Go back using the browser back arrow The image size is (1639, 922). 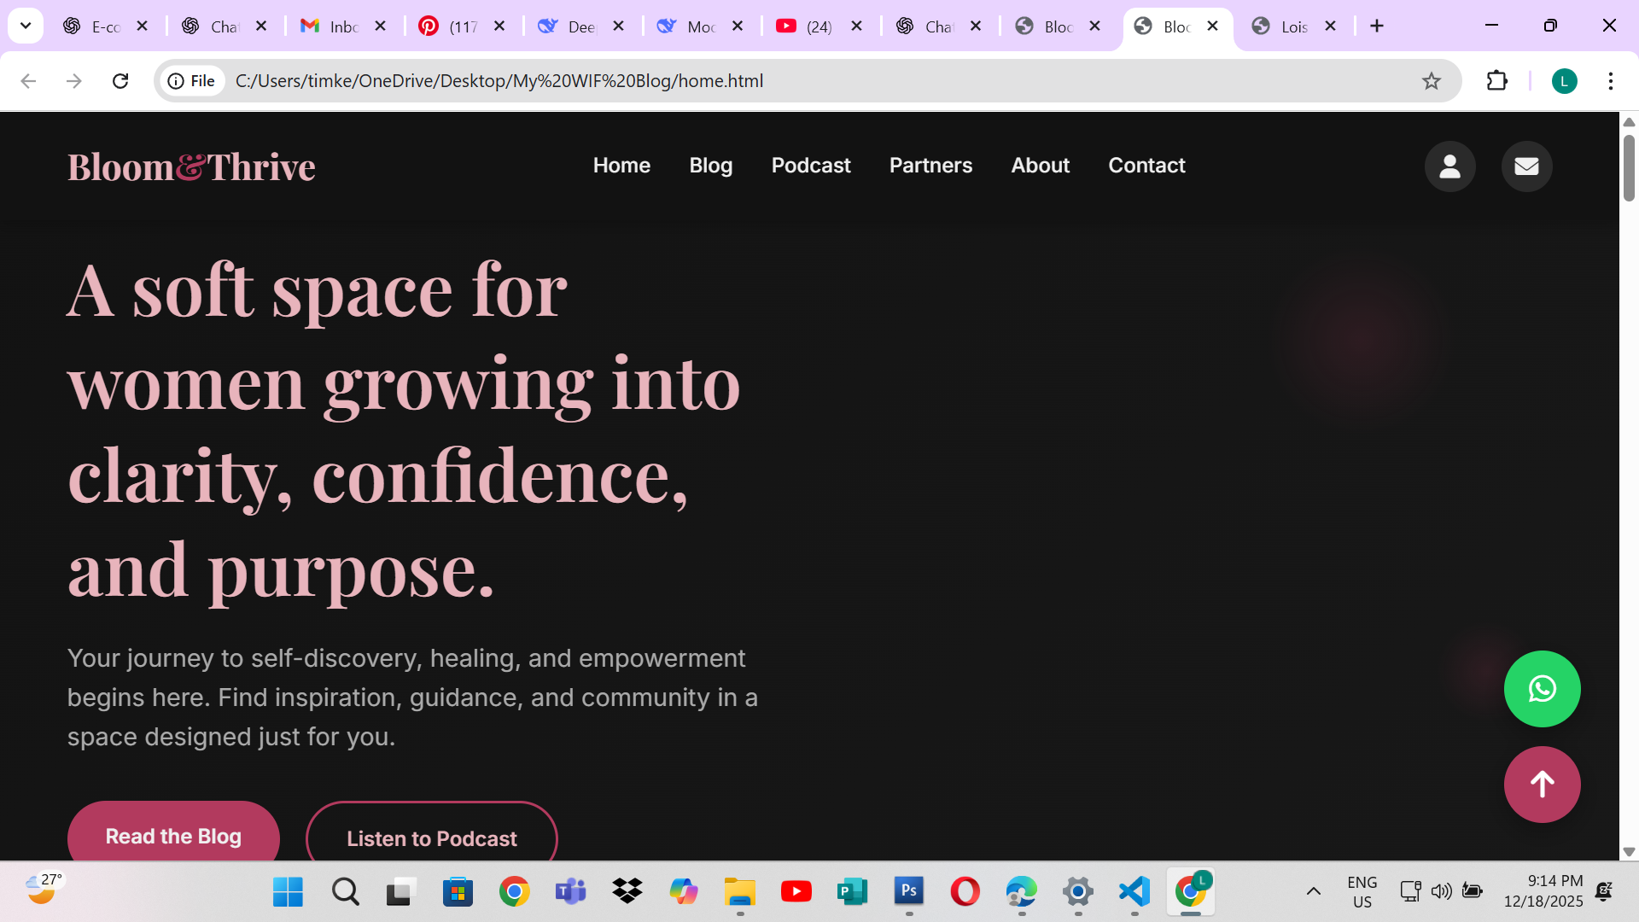28,81
